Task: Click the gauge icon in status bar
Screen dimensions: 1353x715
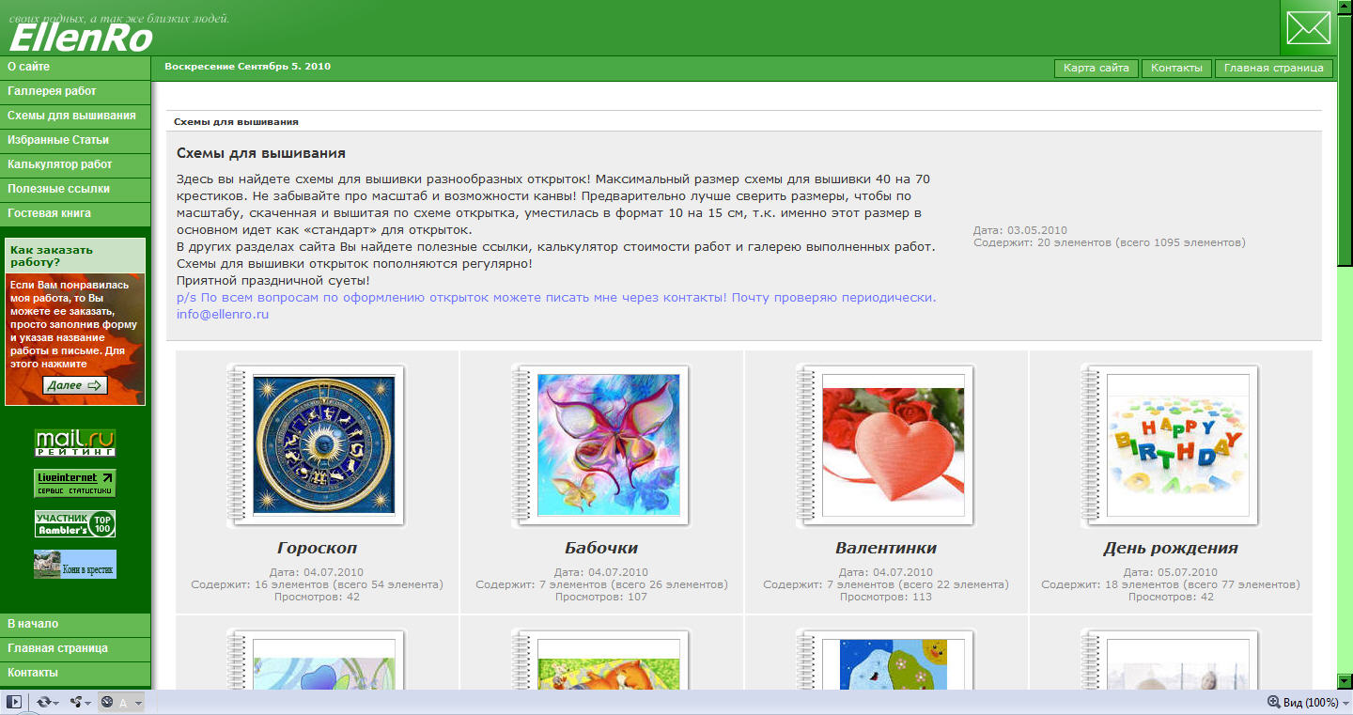Action: [107, 702]
